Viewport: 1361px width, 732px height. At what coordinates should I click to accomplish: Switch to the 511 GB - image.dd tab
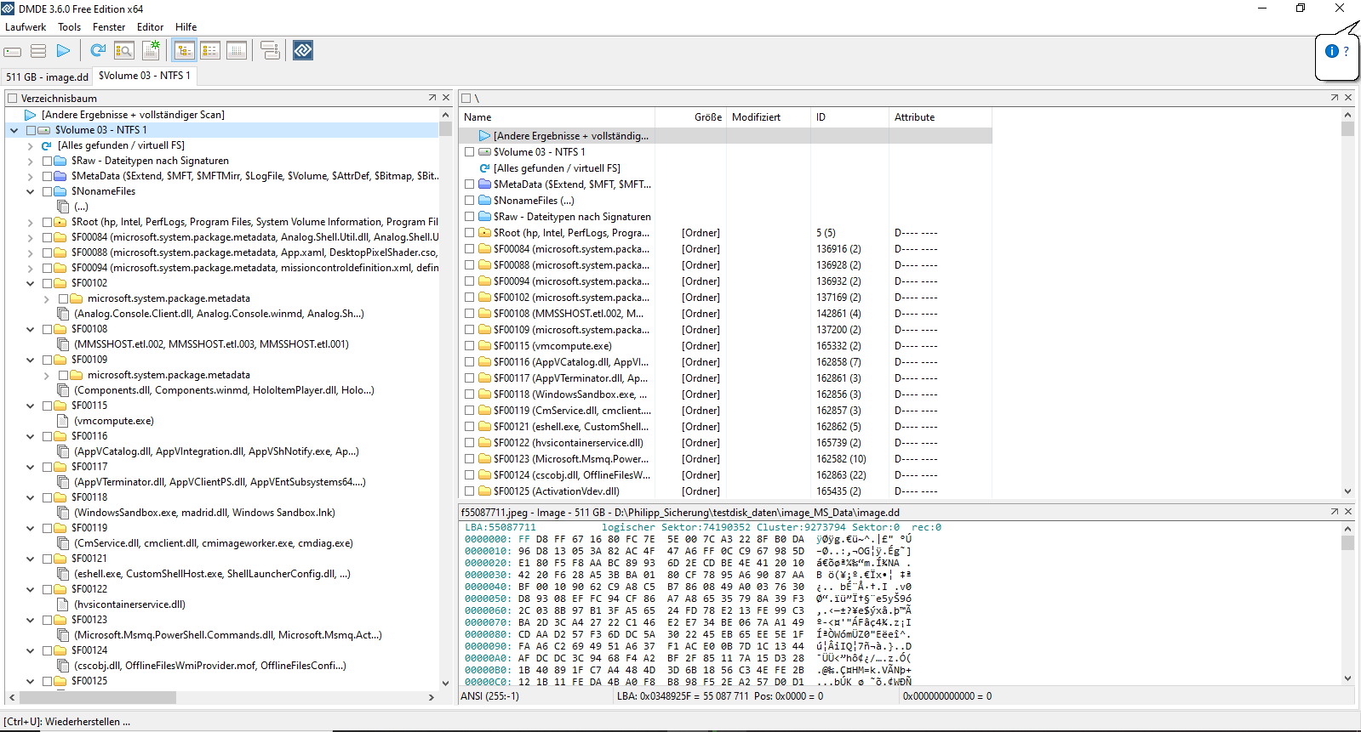pos(47,77)
